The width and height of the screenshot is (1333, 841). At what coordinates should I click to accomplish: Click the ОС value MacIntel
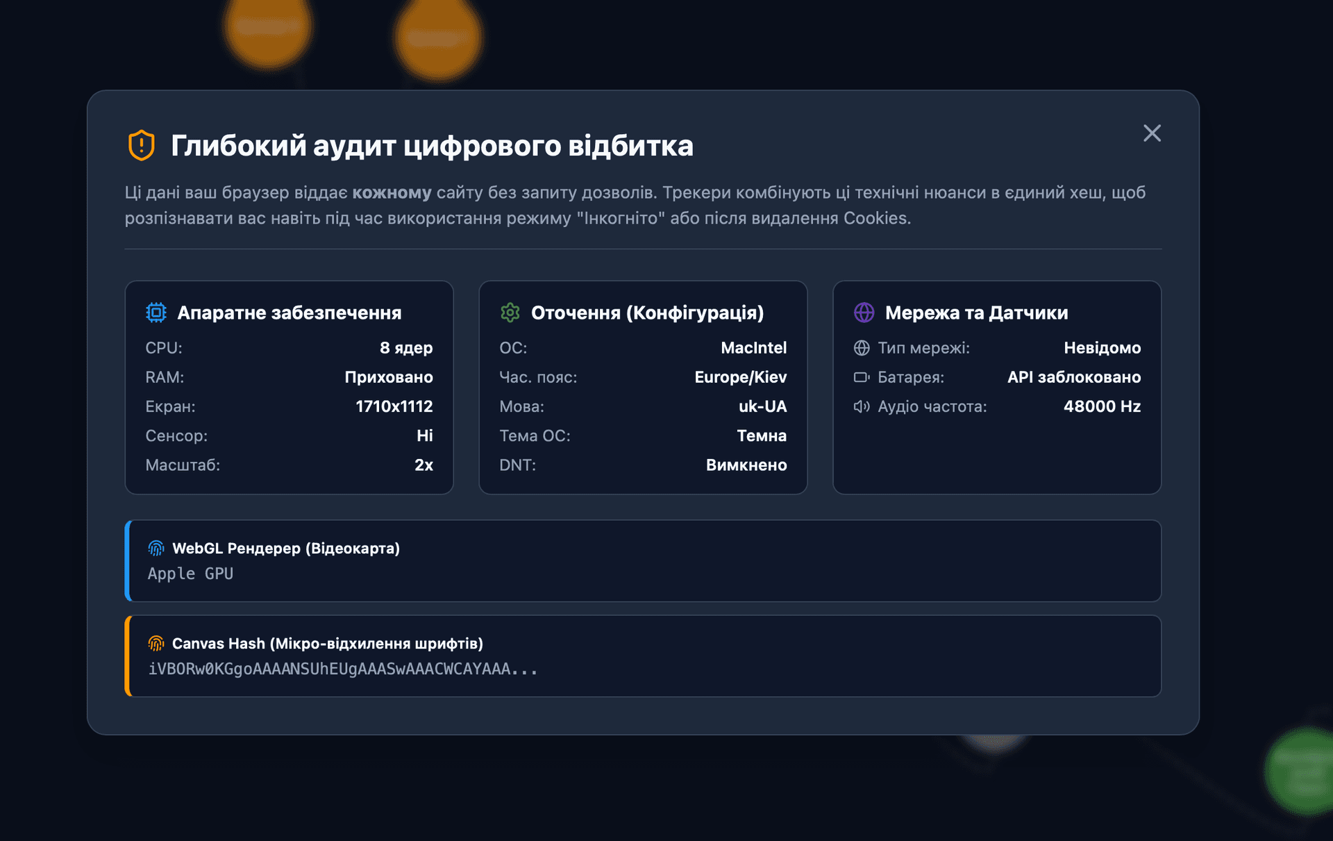tap(754, 348)
